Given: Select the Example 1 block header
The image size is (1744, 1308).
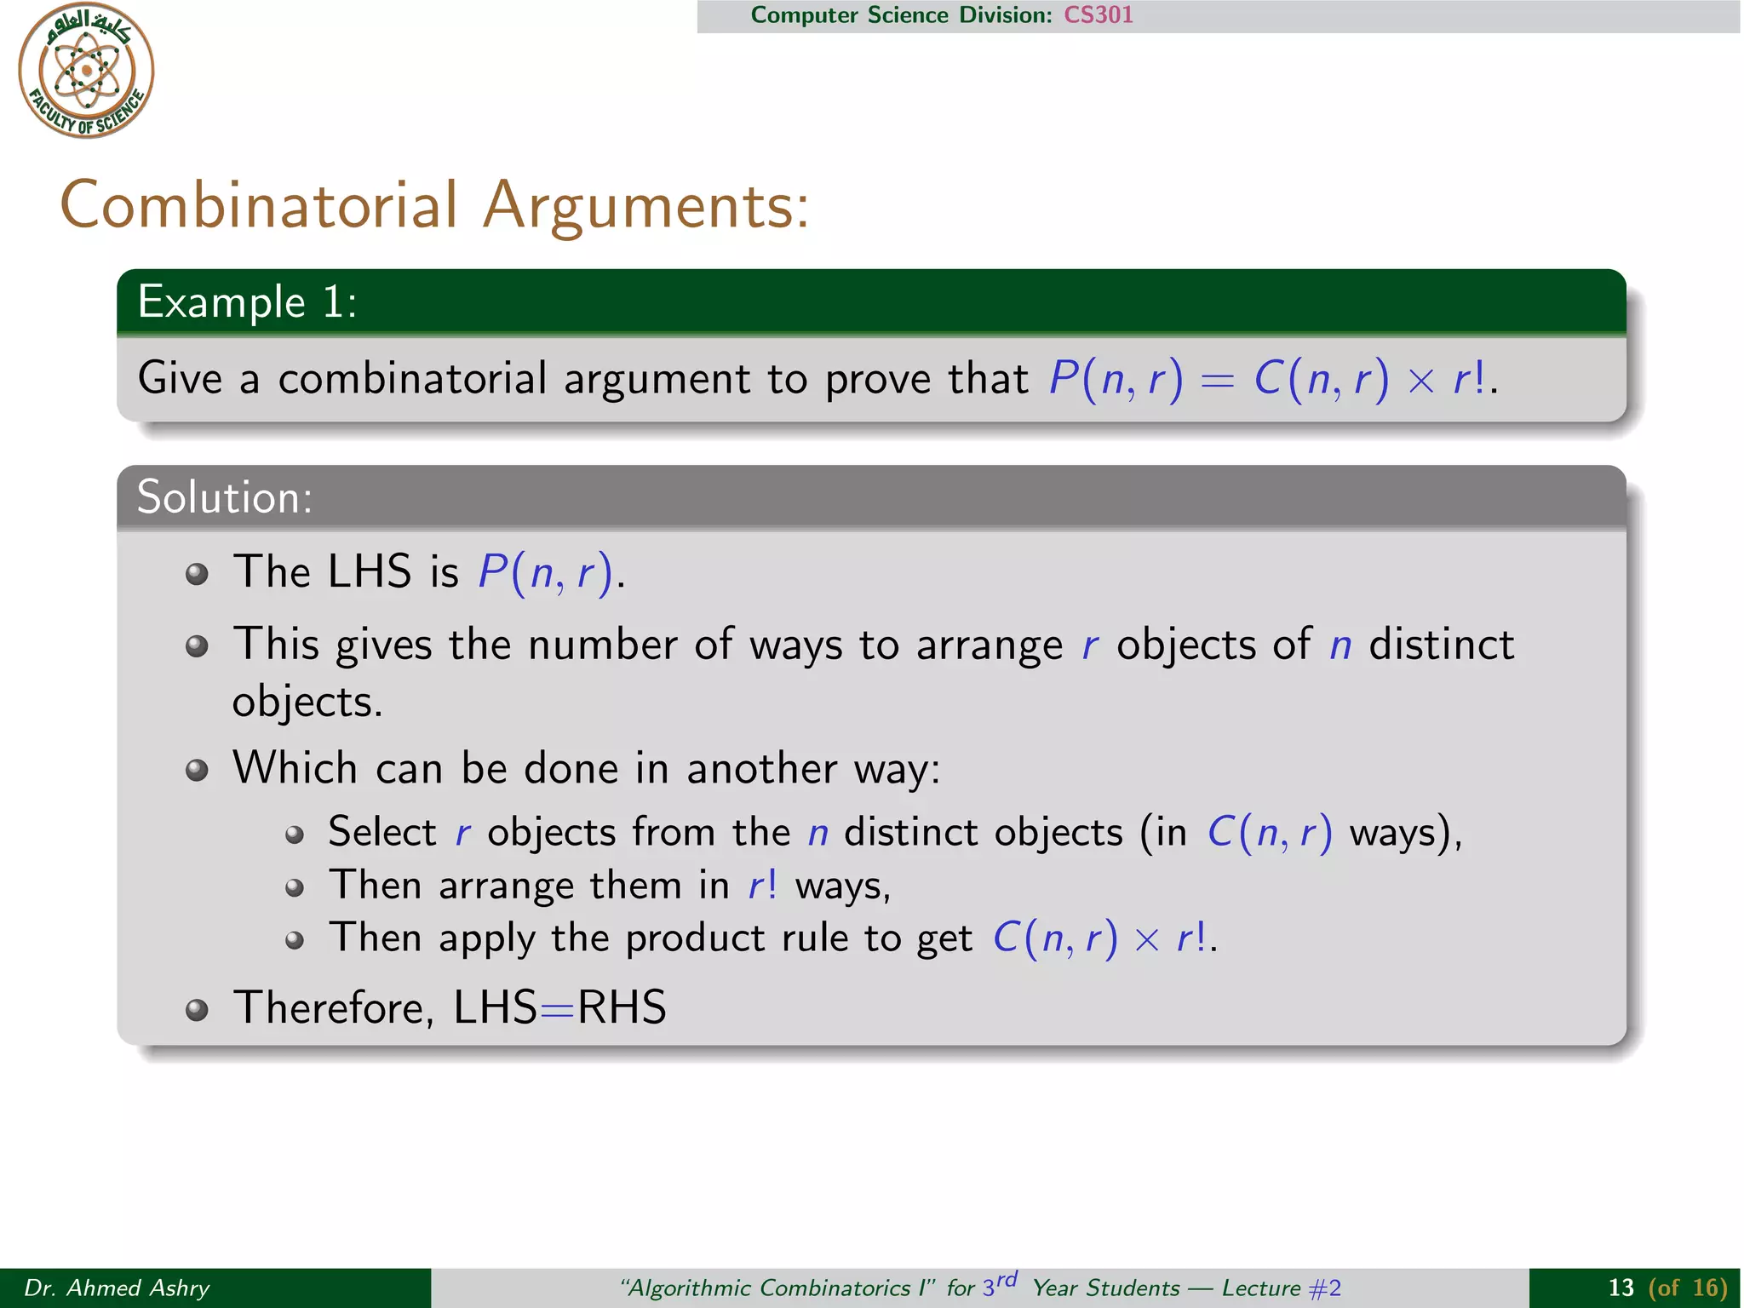Looking at the screenshot, I should 247,302.
